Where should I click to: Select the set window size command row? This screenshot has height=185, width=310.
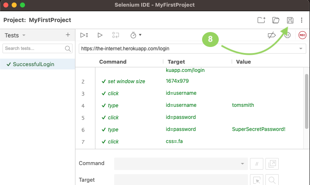(x=126, y=81)
